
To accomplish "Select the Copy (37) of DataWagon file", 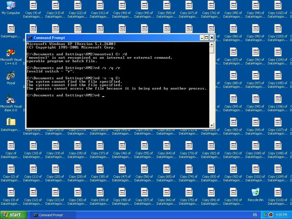I will [x=100, y=149].
